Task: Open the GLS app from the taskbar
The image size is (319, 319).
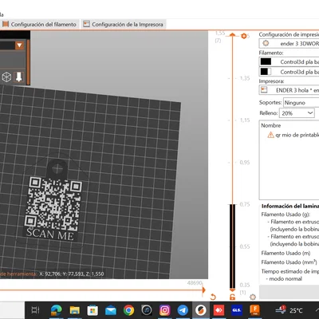Action: (237, 310)
